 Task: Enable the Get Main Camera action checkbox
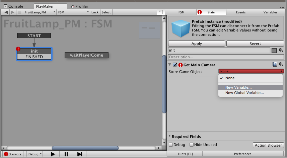coord(175,65)
